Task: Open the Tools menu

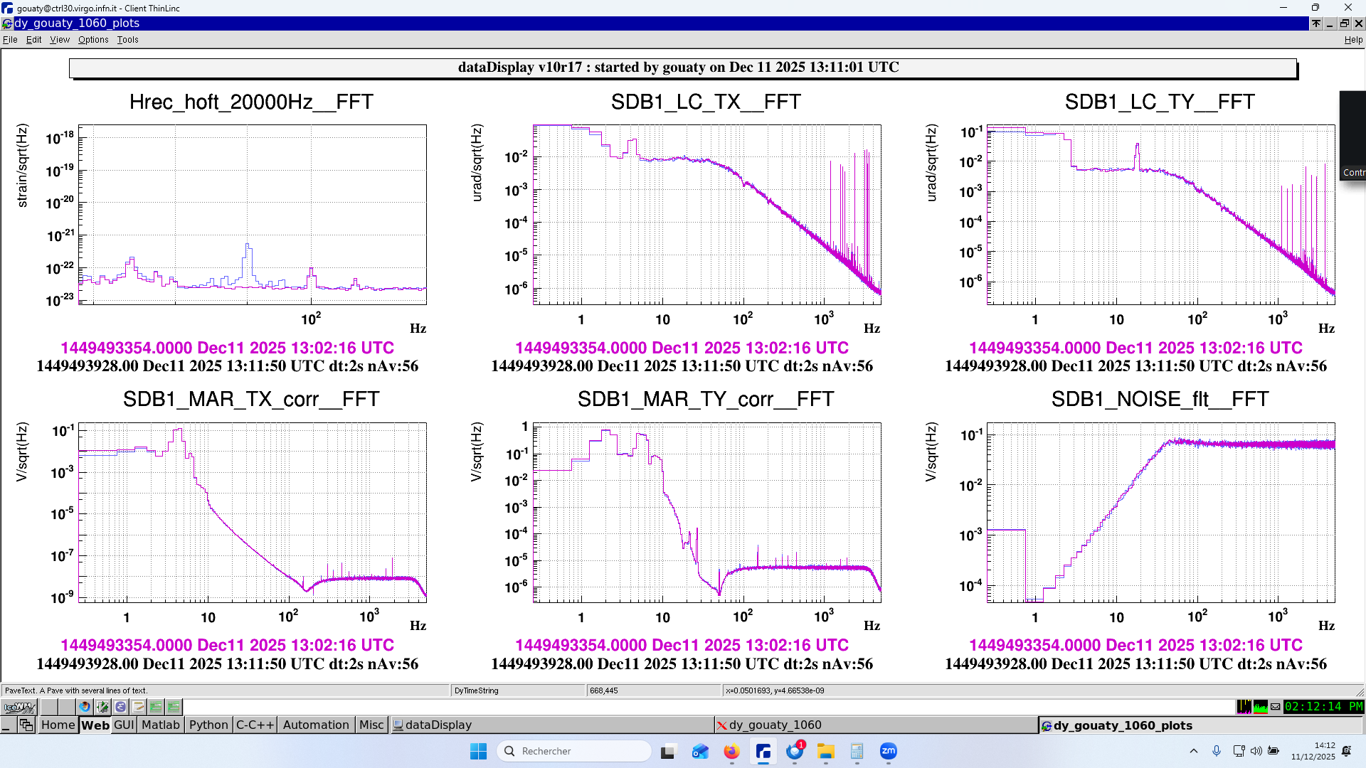Action: (x=128, y=40)
